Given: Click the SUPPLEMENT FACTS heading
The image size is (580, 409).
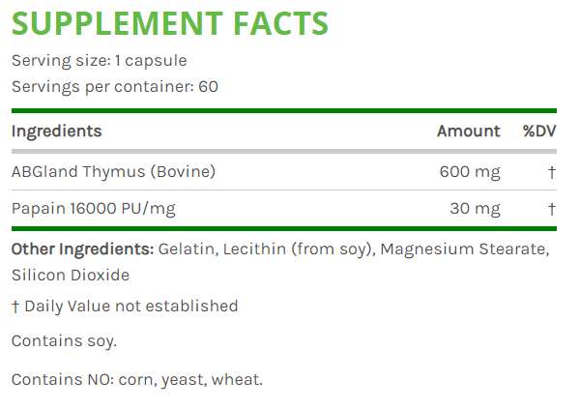Looking at the screenshot, I should (170, 23).
